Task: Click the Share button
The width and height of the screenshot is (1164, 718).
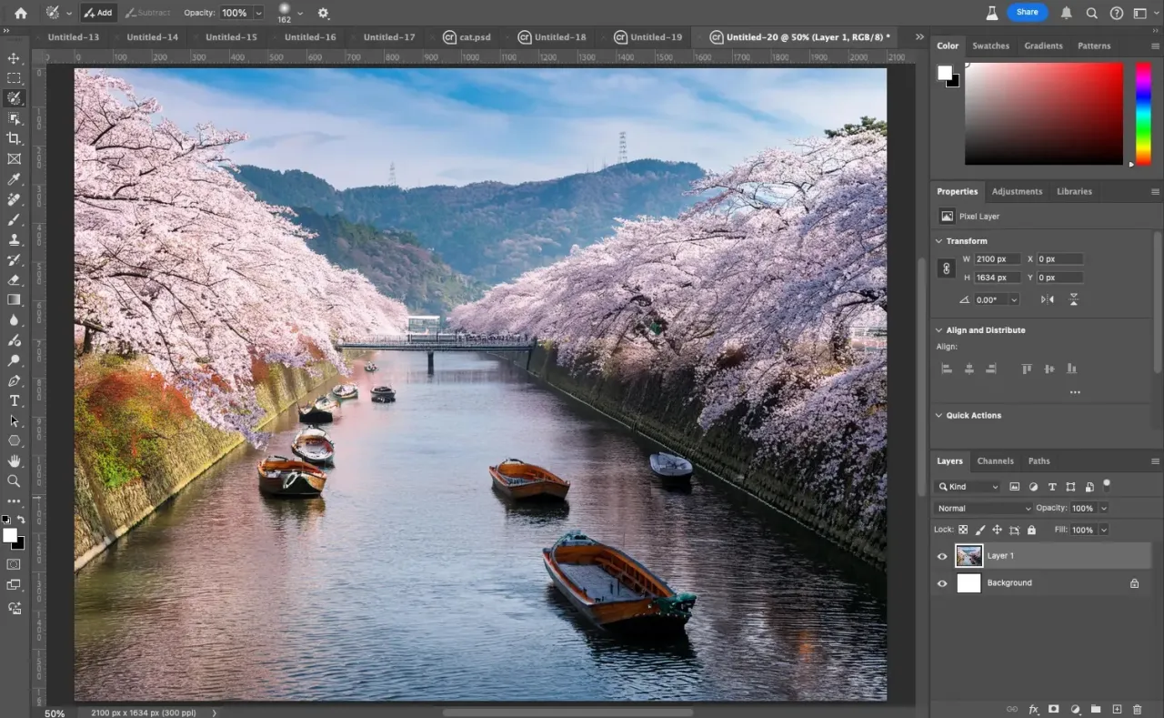Action: click(1027, 12)
